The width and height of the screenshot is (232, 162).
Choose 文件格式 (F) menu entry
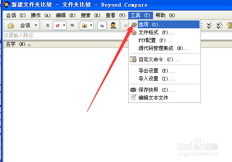(x=164, y=32)
